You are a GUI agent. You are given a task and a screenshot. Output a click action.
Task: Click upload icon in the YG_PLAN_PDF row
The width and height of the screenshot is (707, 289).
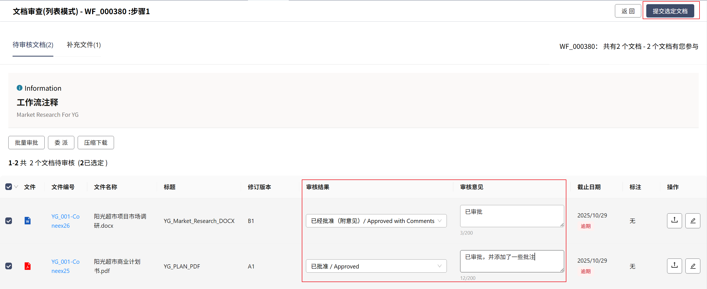674,266
